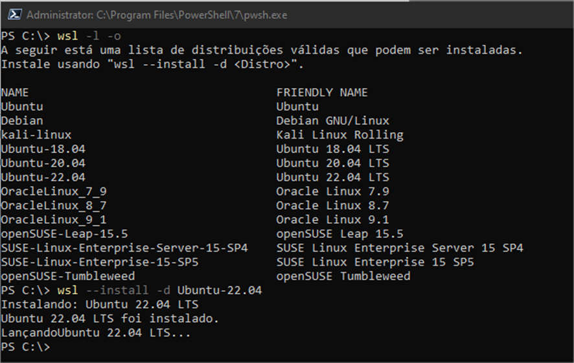Viewport: 574px width, 363px height.
Task: Click the 'Instalando: Ubuntu 22.04 LTS' line
Action: coord(100,305)
